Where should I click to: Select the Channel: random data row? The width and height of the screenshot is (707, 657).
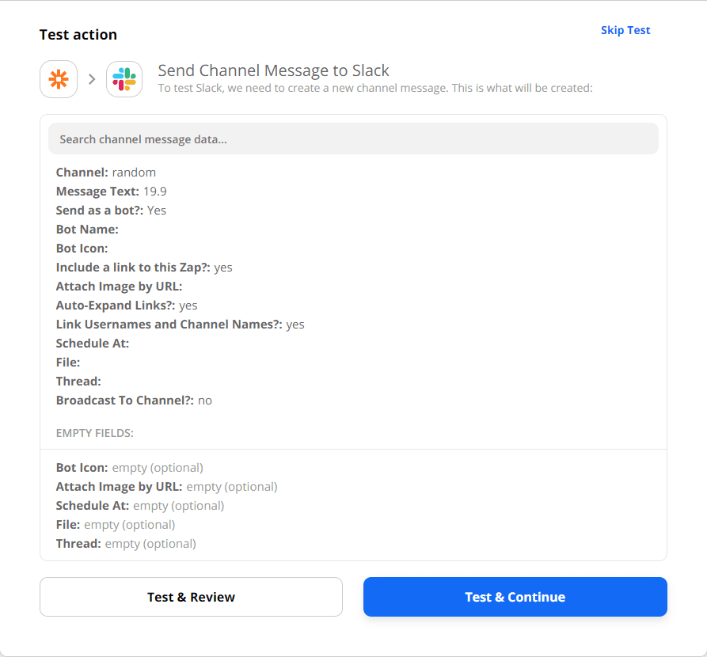click(x=106, y=173)
